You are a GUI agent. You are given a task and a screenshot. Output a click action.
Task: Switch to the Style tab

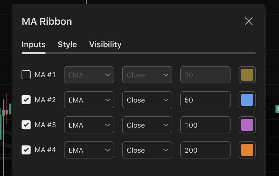(67, 44)
